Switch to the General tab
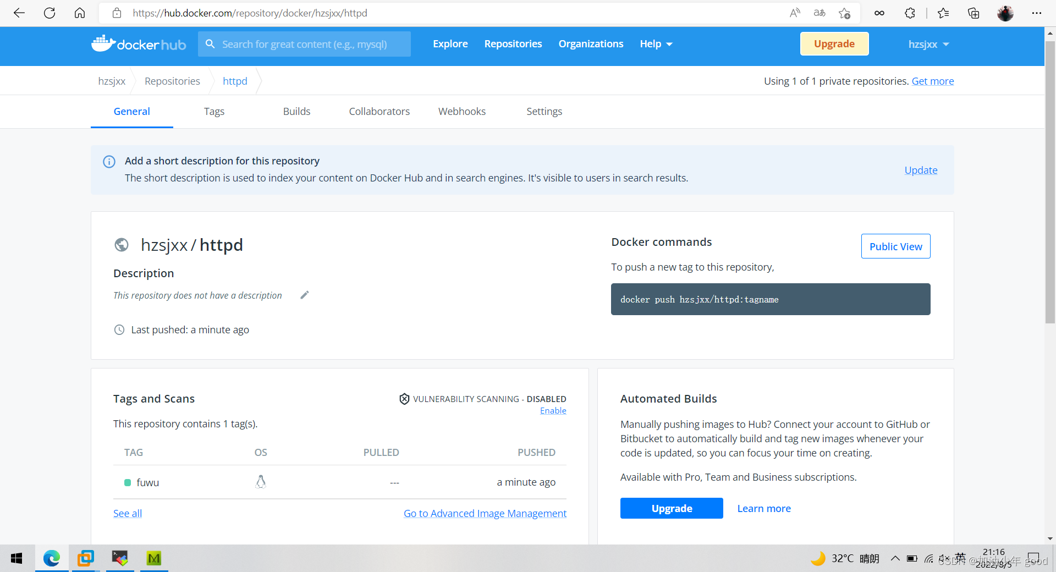The image size is (1056, 572). coord(132,111)
